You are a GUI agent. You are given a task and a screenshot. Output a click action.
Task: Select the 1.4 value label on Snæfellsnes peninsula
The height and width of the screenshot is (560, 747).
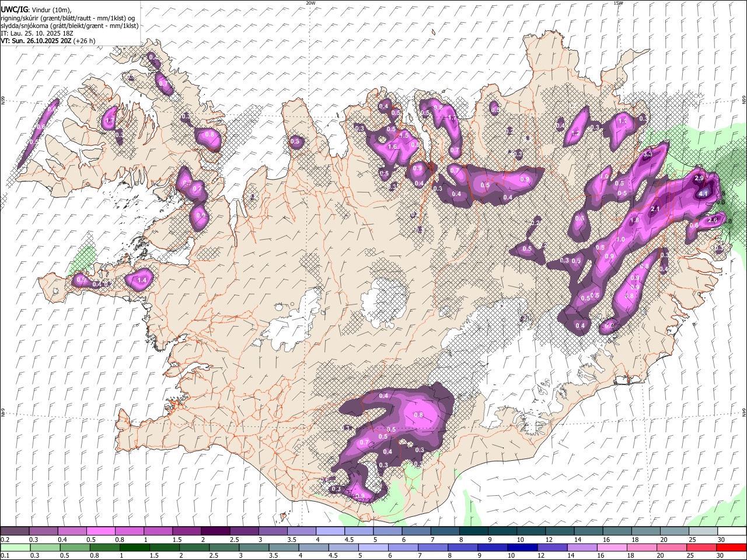(x=142, y=281)
